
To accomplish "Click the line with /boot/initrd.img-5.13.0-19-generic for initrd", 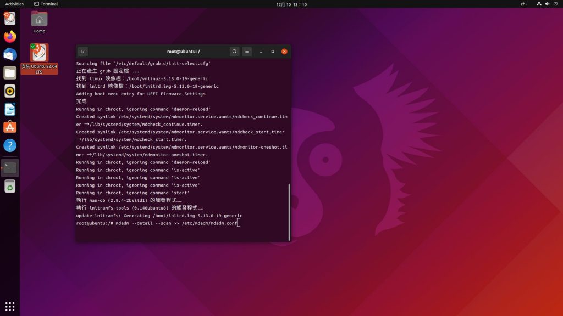I will 147,86.
